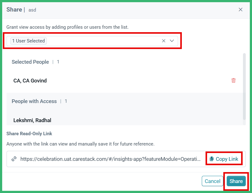Image resolution: width=252 pixels, height=193 pixels.
Task: Click the chain link icon in the URL field
Action: tap(14, 159)
